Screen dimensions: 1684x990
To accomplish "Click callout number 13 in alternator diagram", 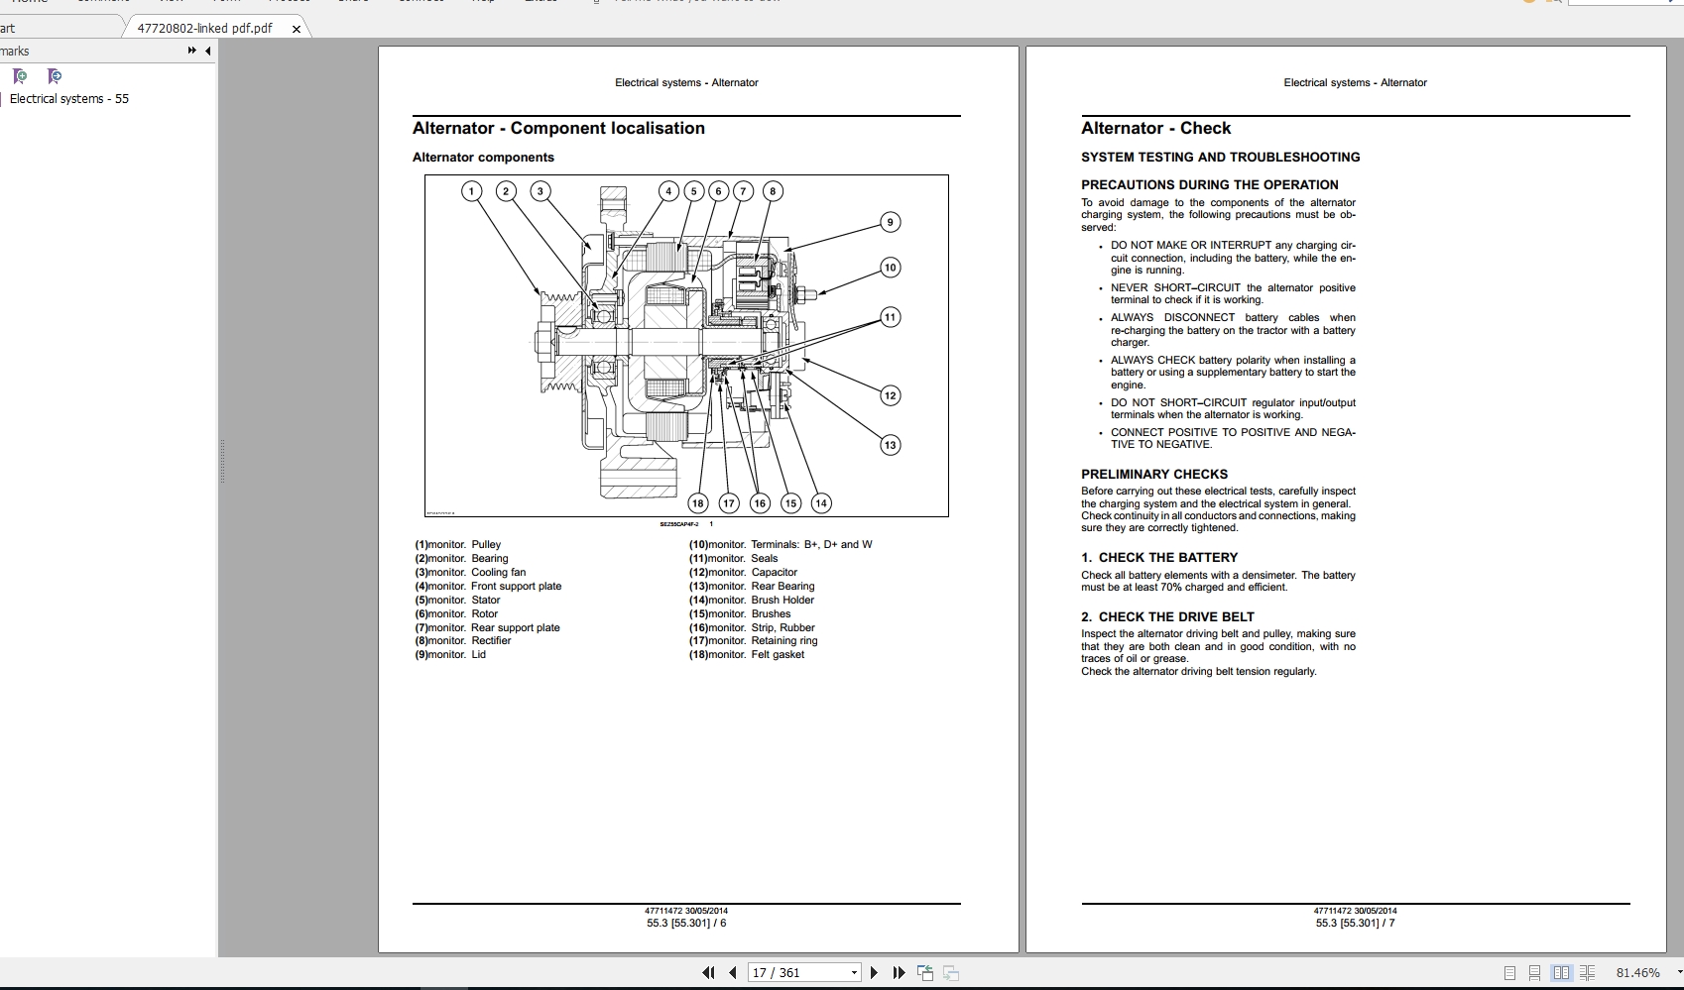I will click(890, 445).
